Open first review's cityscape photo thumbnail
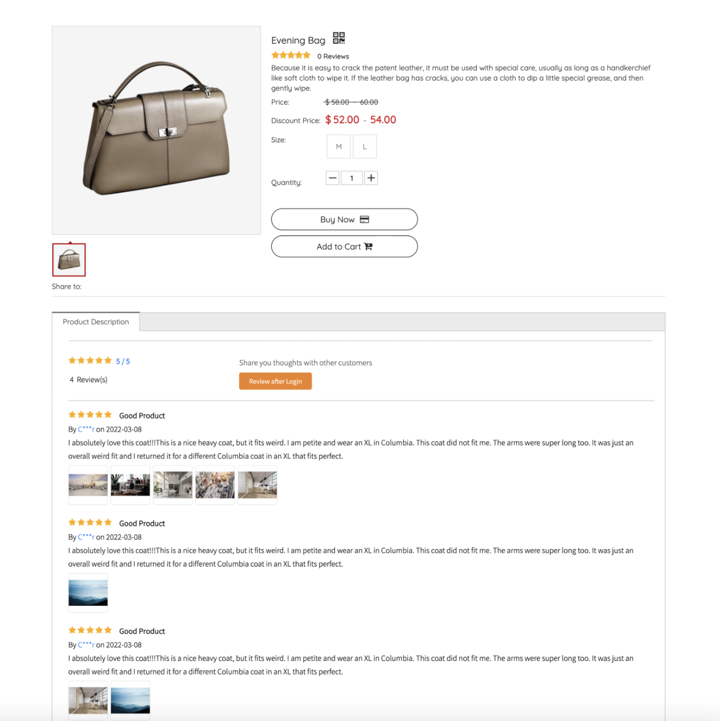 pos(88,485)
